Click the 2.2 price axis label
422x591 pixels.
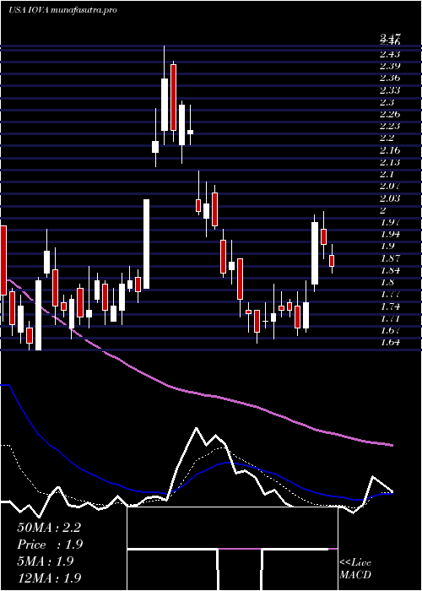pos(387,138)
